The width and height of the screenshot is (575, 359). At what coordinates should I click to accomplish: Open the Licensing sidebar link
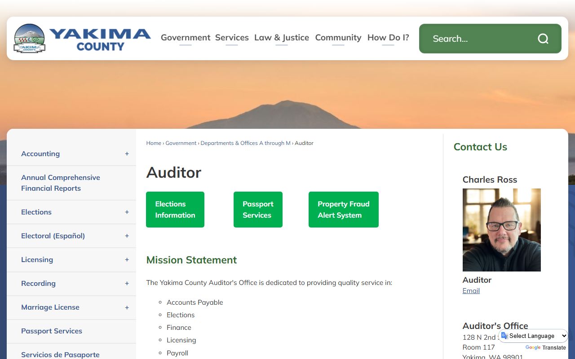tap(37, 260)
